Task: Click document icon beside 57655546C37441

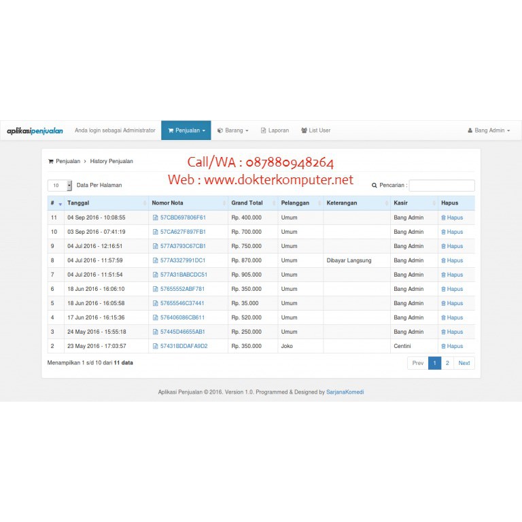Action: point(155,304)
